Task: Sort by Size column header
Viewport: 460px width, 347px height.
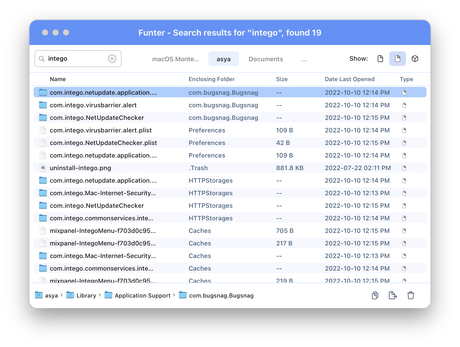Action: pos(282,79)
